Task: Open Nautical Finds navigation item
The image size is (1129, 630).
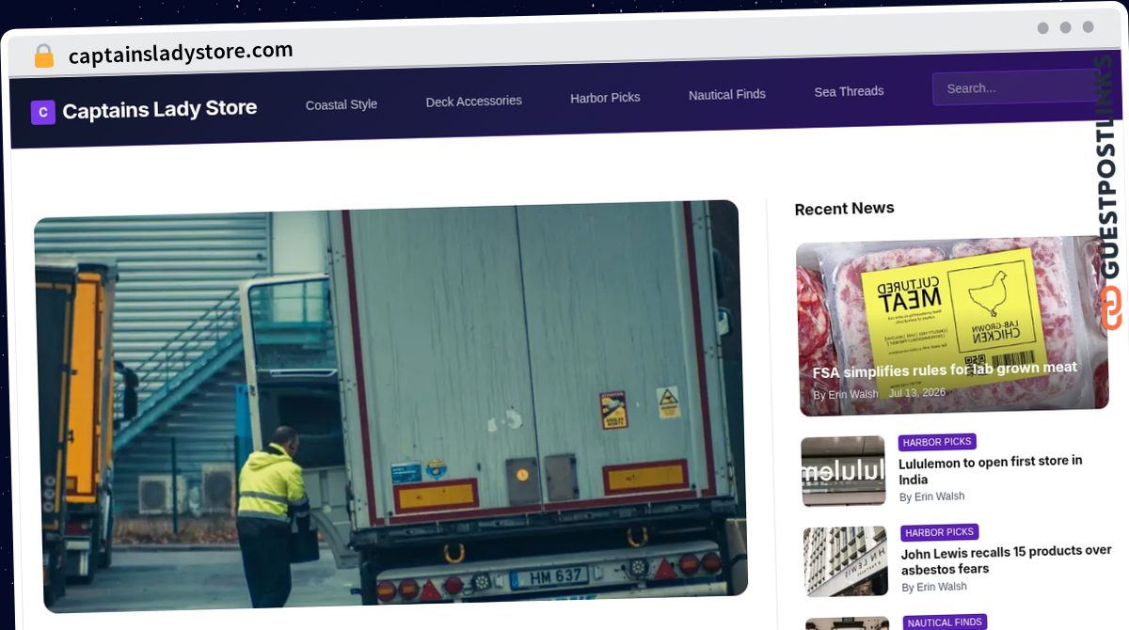Action: pos(727,94)
